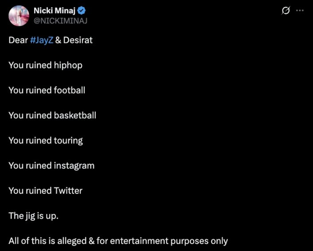Click 'The jig is up.' text
Image resolution: width=313 pixels, height=251 pixels.
tap(34, 216)
